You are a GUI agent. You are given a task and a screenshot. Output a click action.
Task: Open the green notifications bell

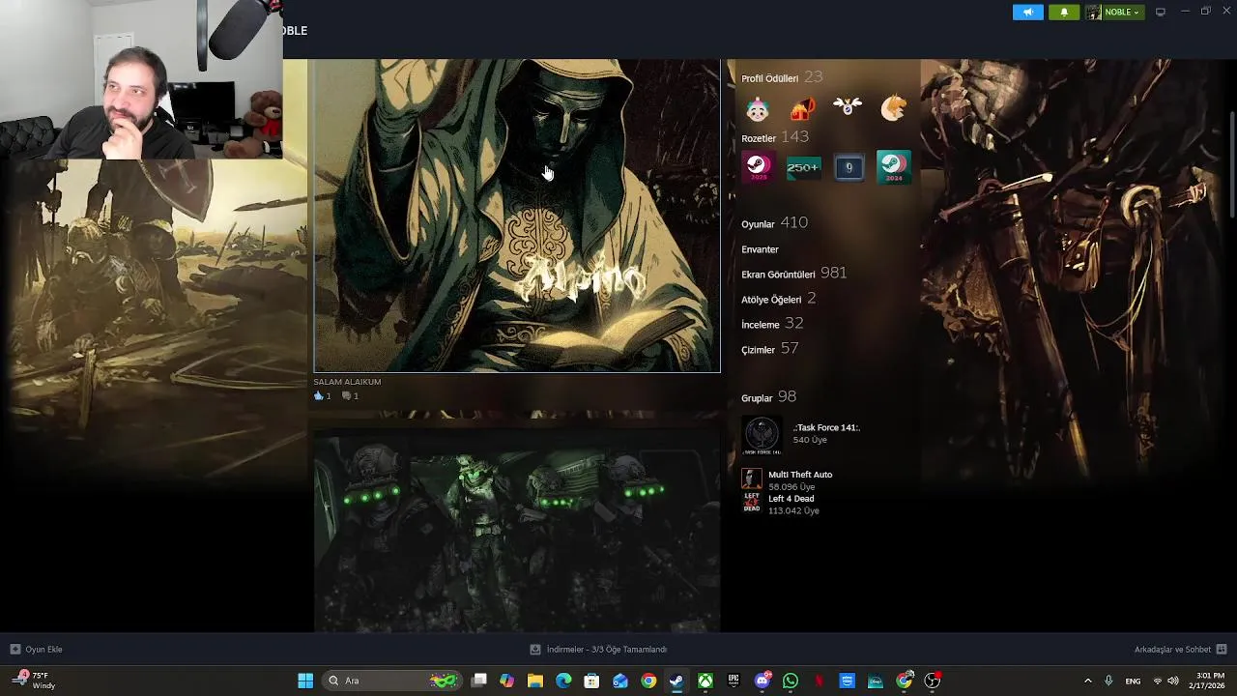(1064, 12)
